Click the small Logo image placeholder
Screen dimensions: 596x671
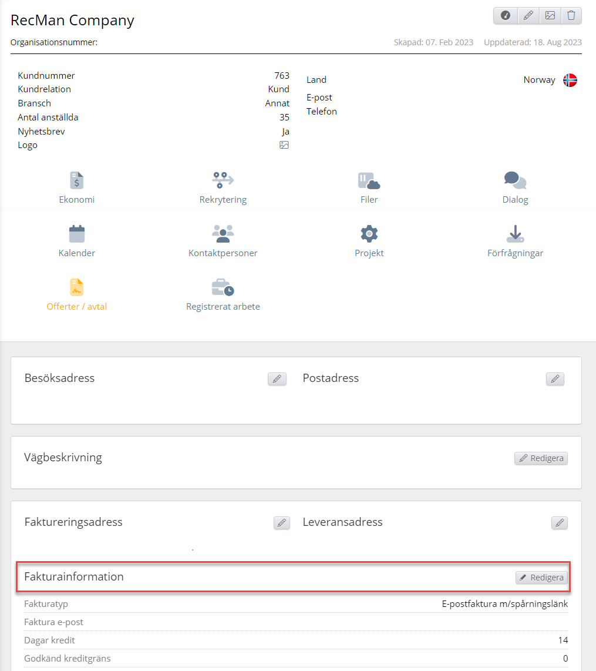(284, 145)
